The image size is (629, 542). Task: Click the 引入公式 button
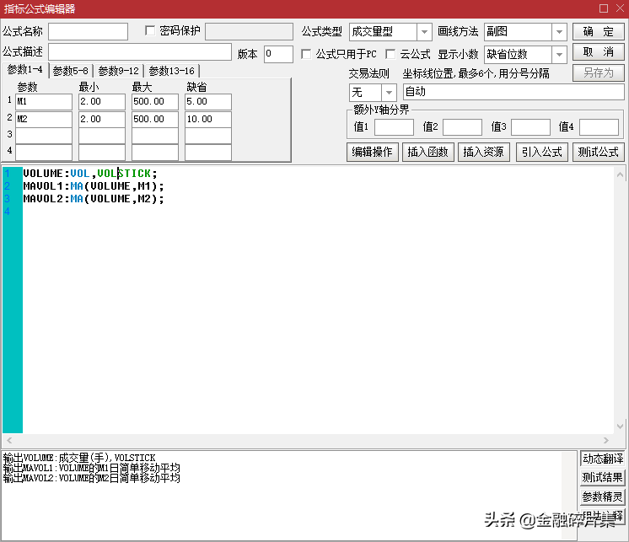point(542,152)
